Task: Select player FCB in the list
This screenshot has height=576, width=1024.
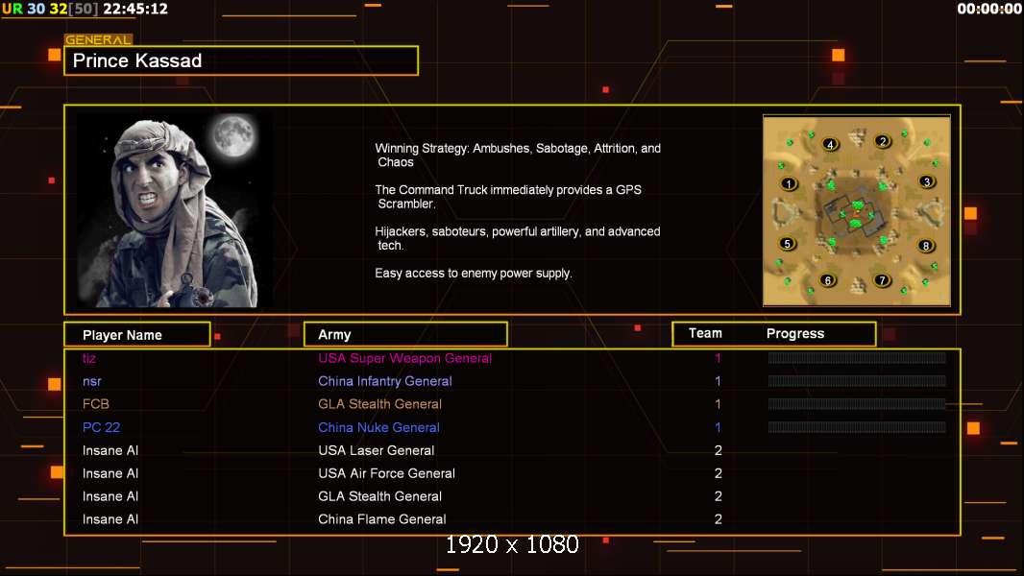Action: 96,404
